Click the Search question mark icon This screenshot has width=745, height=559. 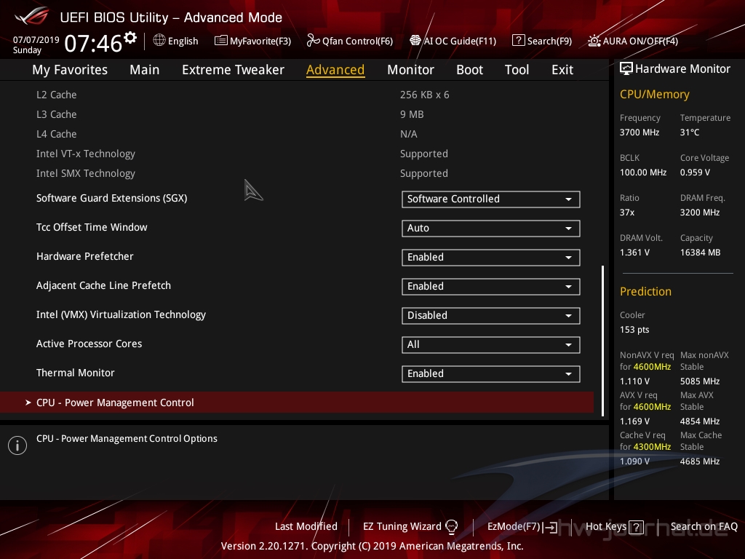518,41
